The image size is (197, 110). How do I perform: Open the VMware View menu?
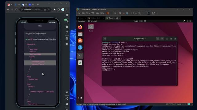(88, 13)
